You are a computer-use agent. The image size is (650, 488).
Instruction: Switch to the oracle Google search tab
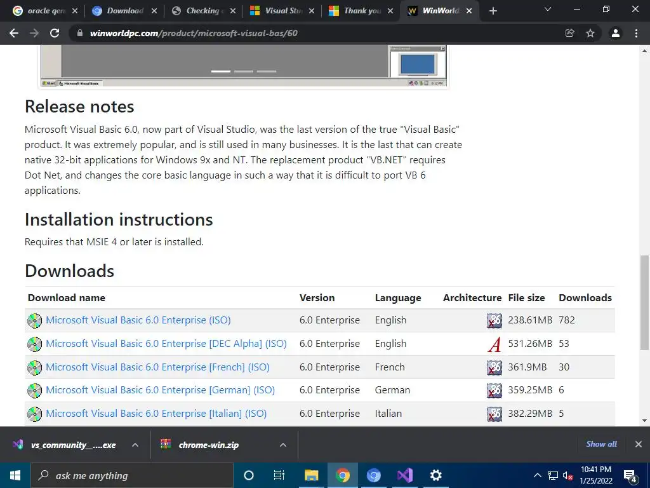[39, 11]
